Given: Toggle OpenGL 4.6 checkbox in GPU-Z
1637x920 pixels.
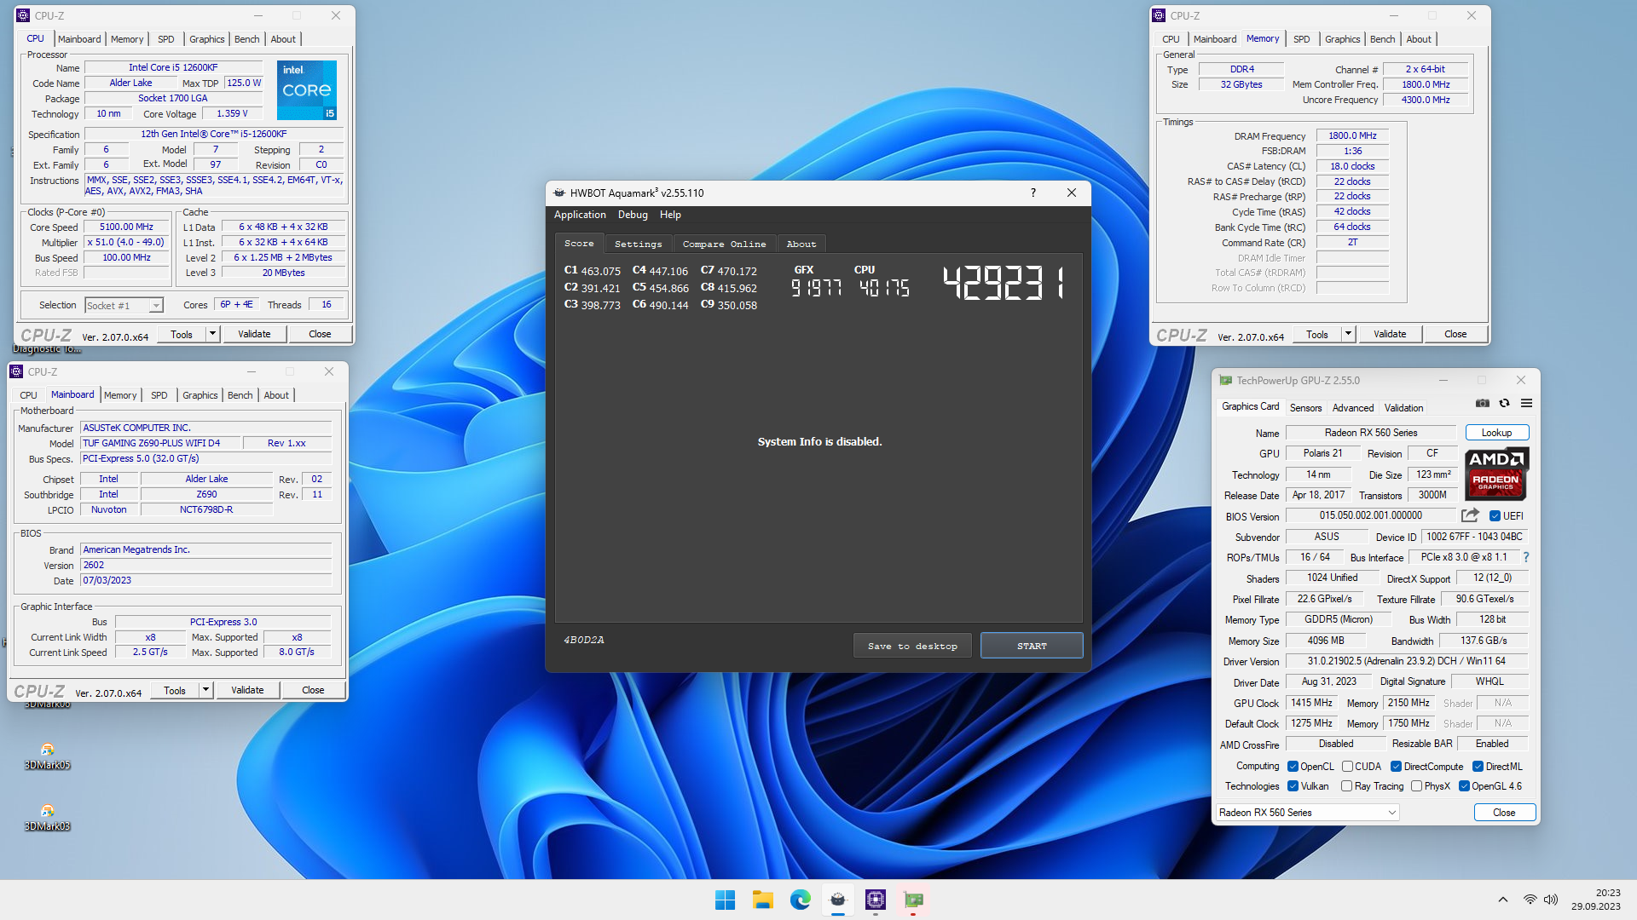Looking at the screenshot, I should (1464, 786).
